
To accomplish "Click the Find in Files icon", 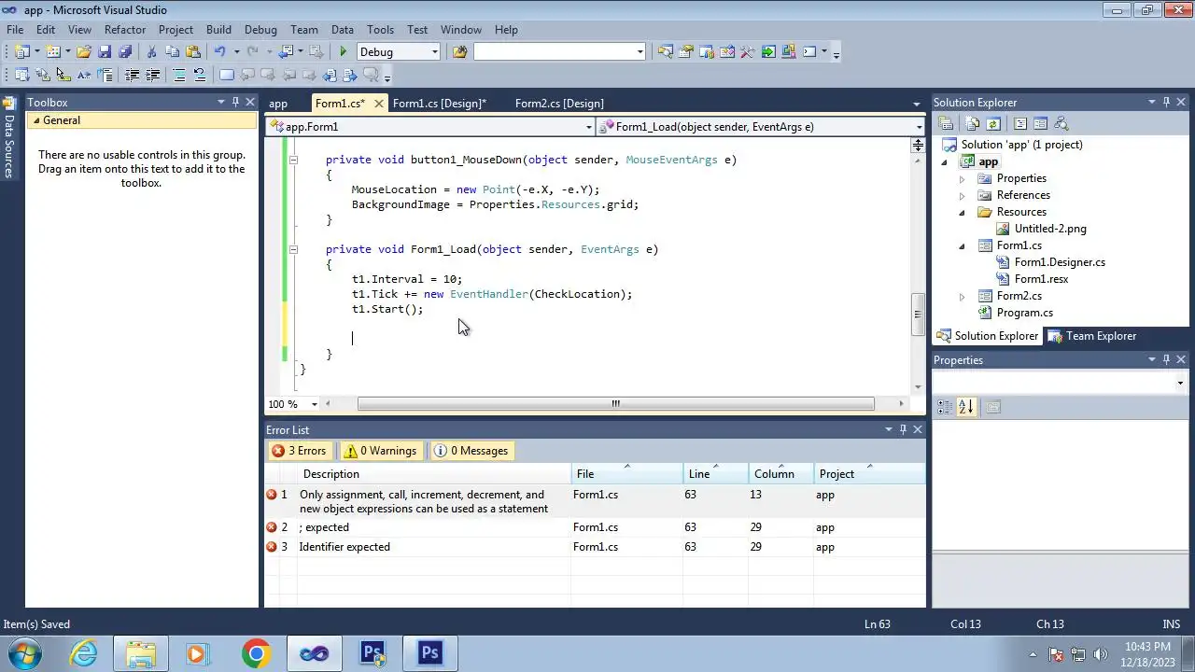I will pos(459,52).
